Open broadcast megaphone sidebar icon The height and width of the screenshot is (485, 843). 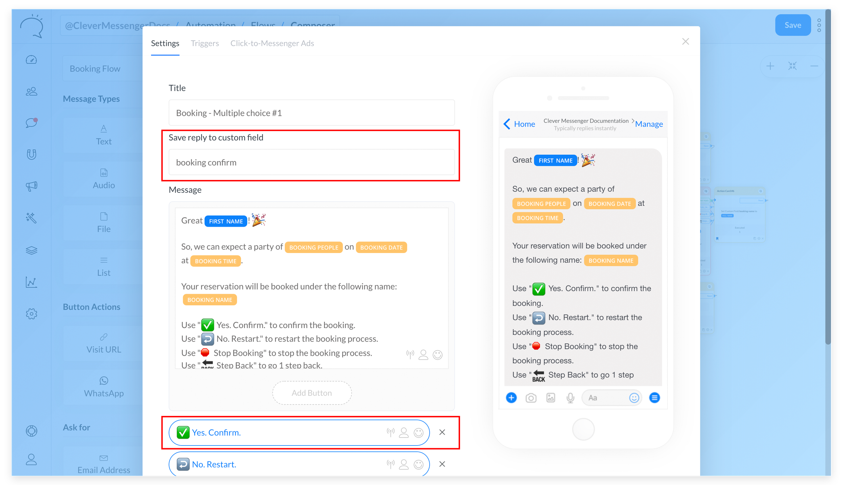(31, 186)
